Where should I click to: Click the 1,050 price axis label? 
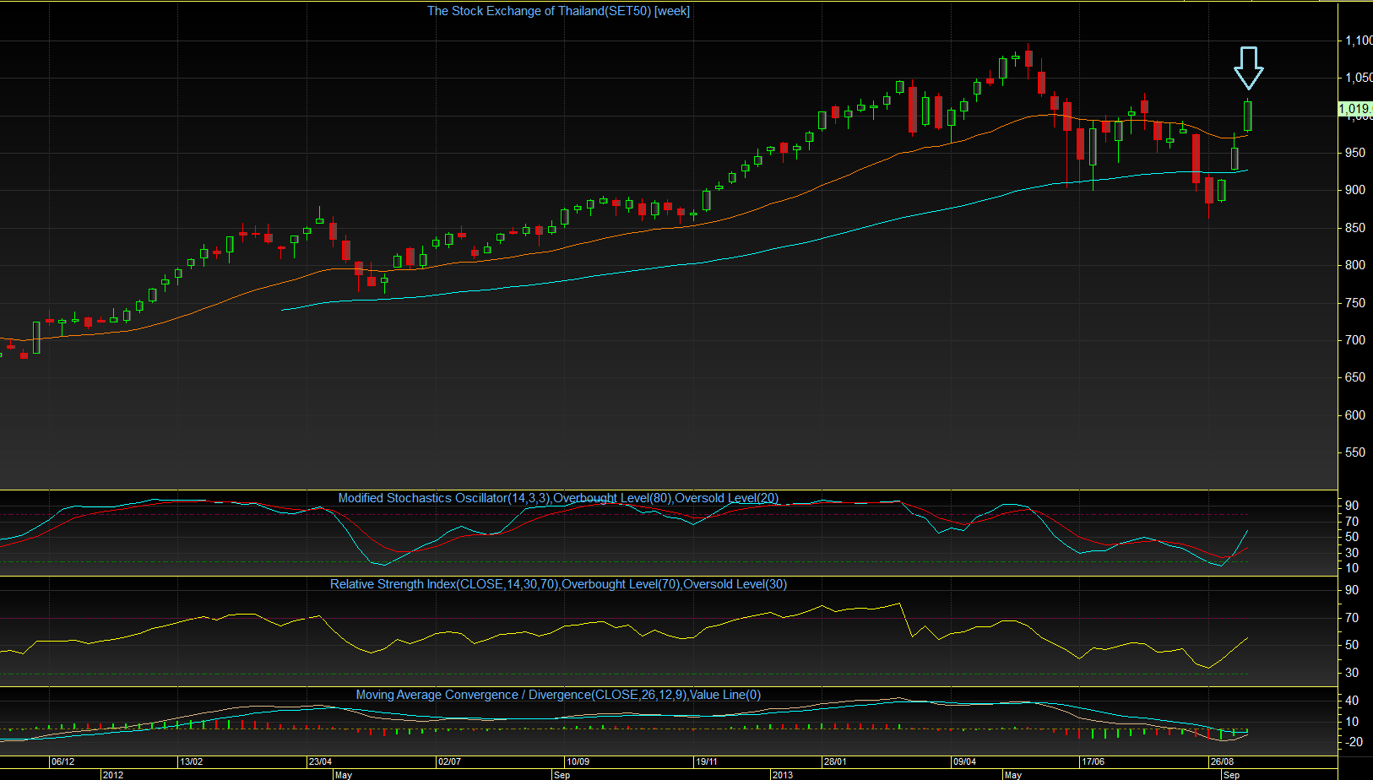click(1358, 78)
